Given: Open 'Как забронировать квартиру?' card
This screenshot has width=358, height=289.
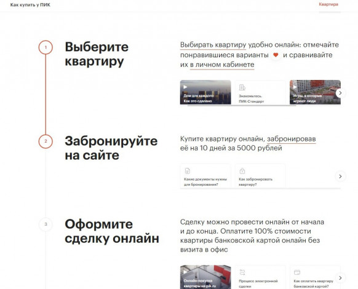Looking at the screenshot, I should [x=260, y=176].
